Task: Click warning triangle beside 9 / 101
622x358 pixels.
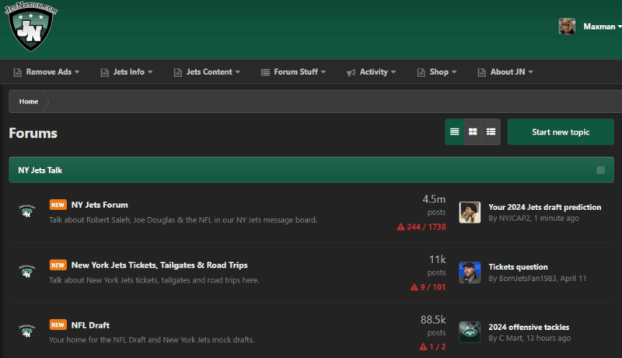Action: tap(414, 287)
